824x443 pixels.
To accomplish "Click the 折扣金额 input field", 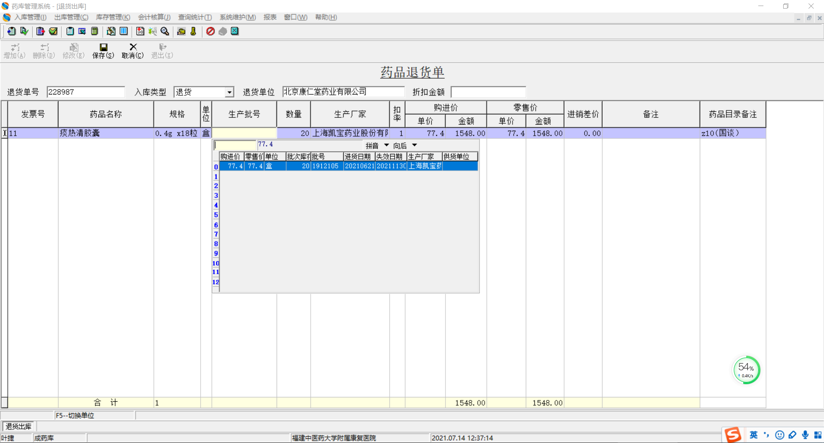I will click(488, 92).
